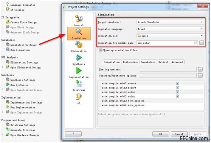Click the Simulation Settings gear icon

(x=8, y=44)
